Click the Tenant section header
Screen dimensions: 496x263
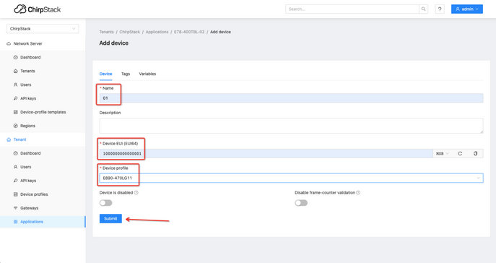(20, 139)
